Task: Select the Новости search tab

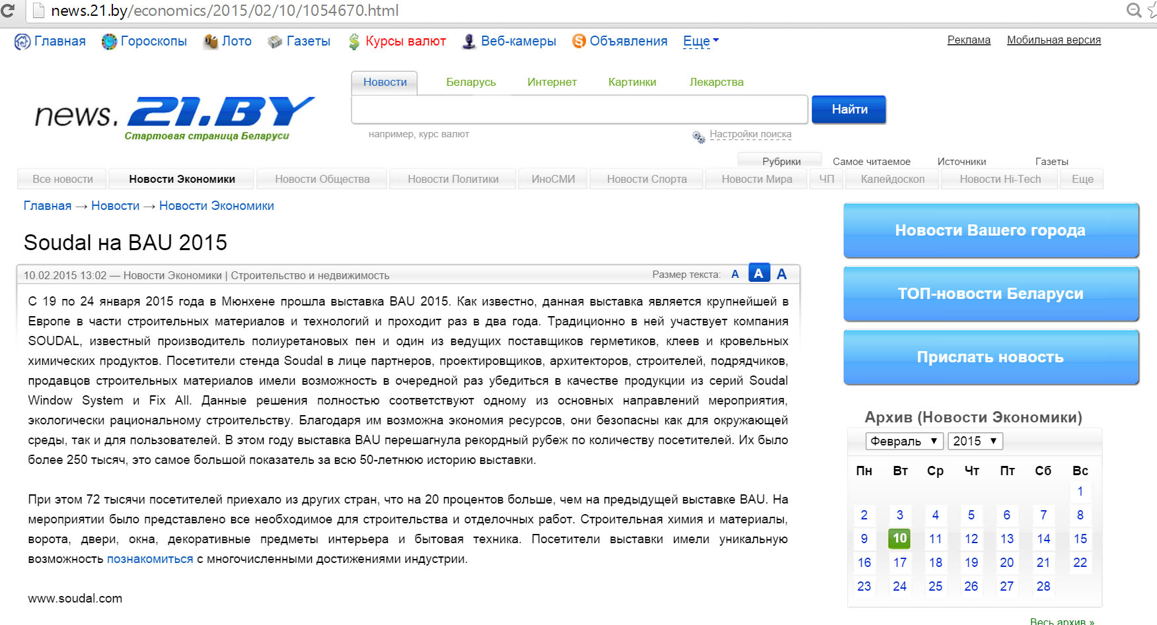Action: click(385, 82)
